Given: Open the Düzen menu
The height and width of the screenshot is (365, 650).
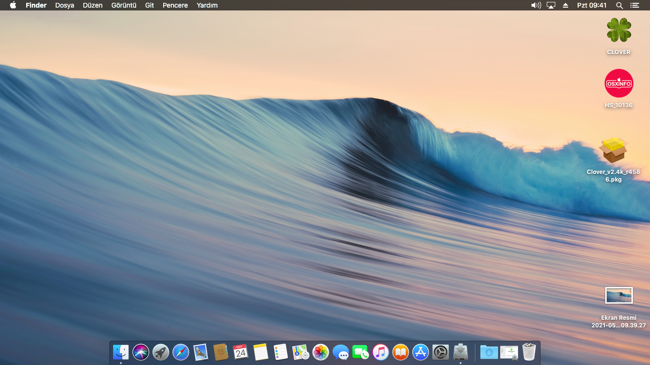Looking at the screenshot, I should click(x=93, y=5).
